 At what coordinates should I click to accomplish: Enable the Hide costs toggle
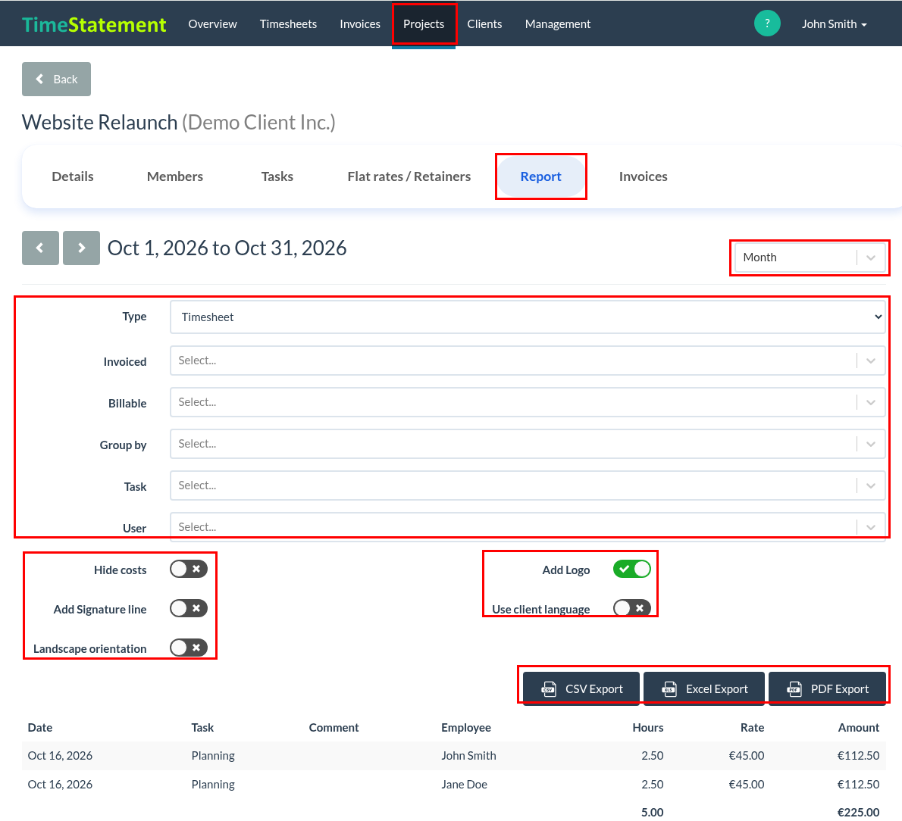(189, 570)
